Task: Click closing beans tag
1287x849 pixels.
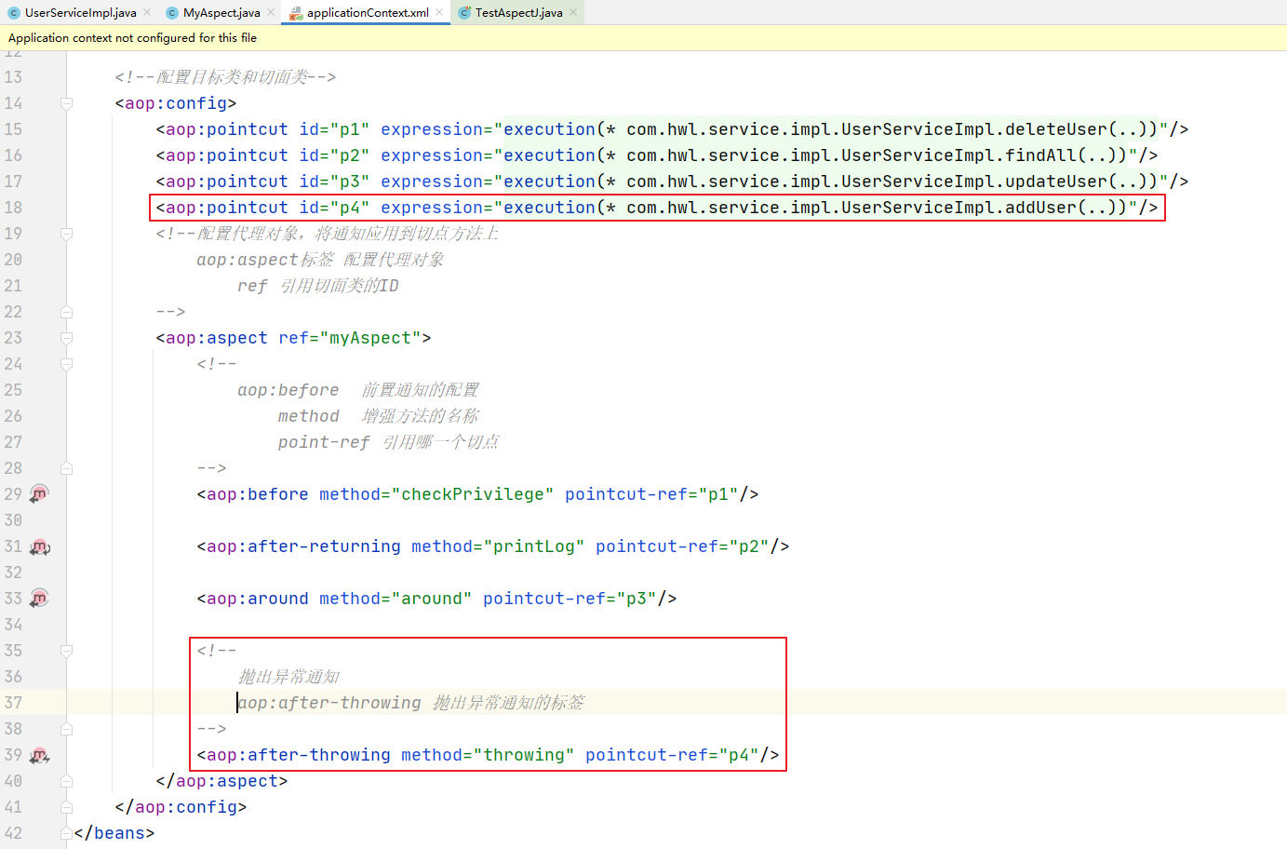Action: 114,833
